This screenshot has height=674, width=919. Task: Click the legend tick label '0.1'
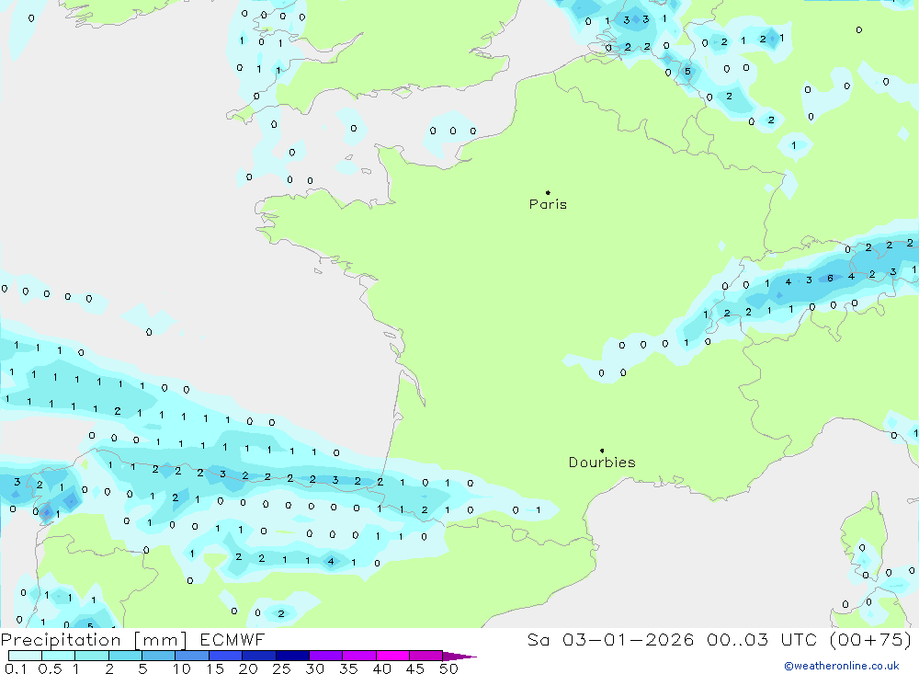[x=16, y=668]
